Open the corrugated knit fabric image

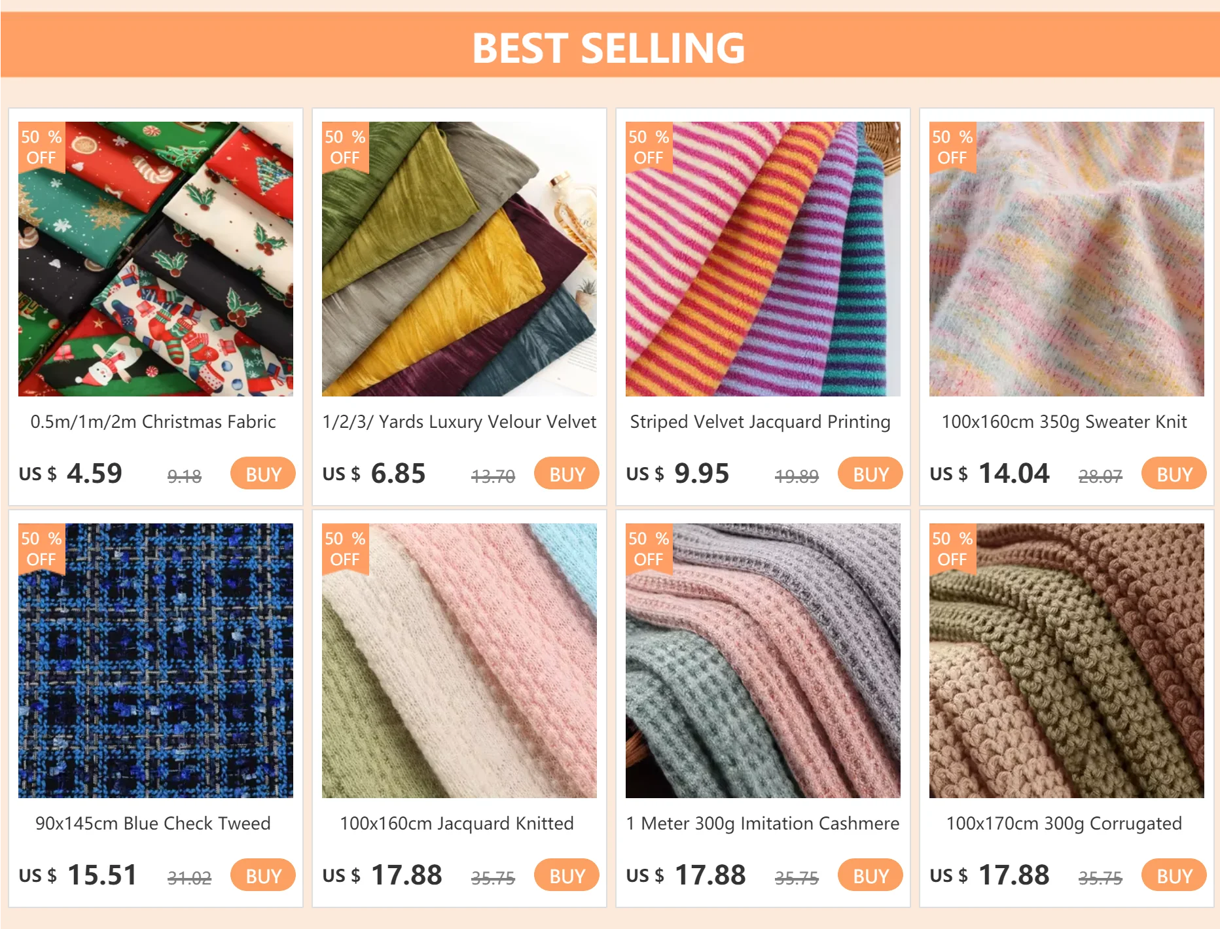coord(1067,661)
